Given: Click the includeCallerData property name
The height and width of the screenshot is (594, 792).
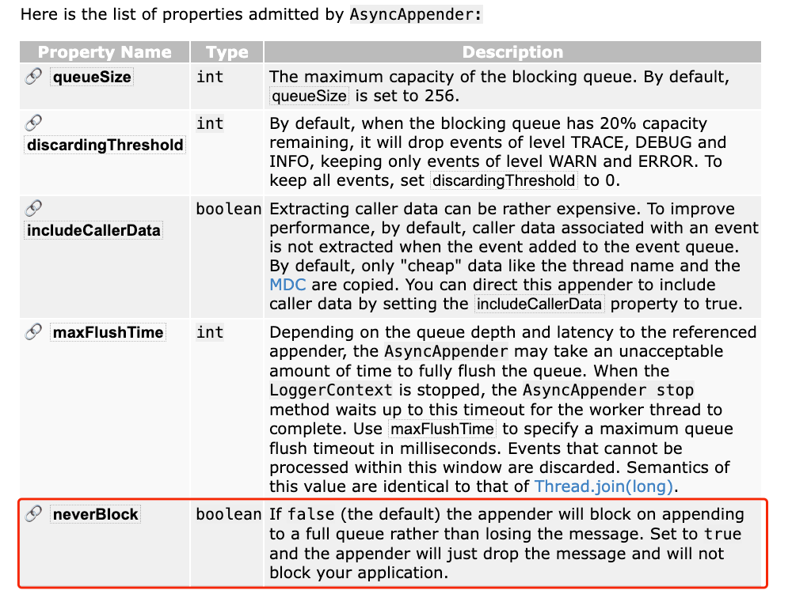Looking at the screenshot, I should pos(93,230).
